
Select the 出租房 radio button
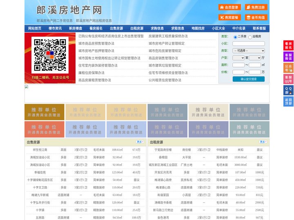[x=250, y=37]
